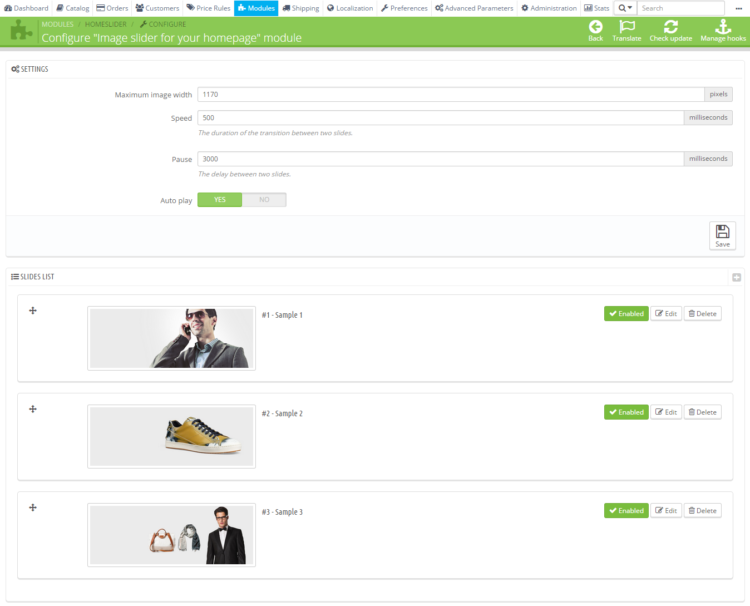Focus the Maximum image width field

coord(451,95)
